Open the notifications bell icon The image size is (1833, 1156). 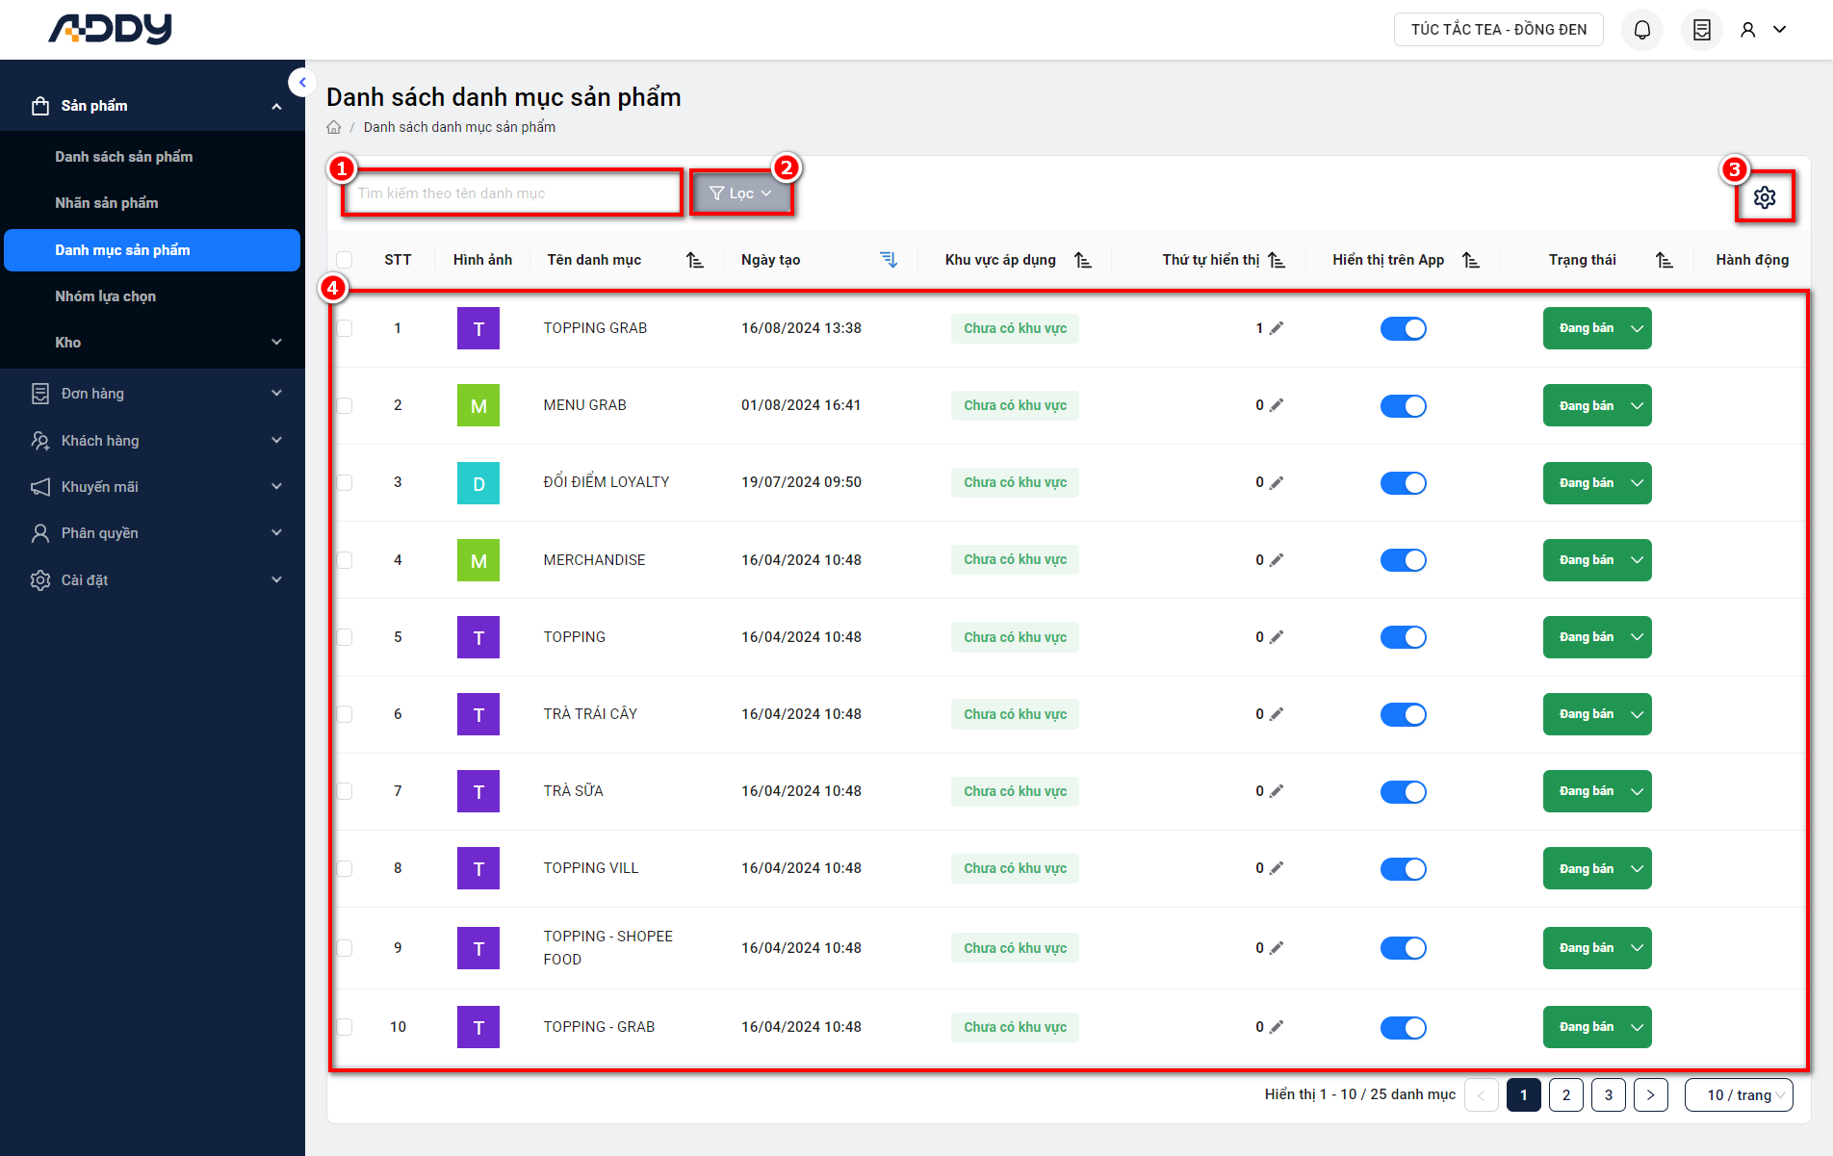pyautogui.click(x=1641, y=30)
